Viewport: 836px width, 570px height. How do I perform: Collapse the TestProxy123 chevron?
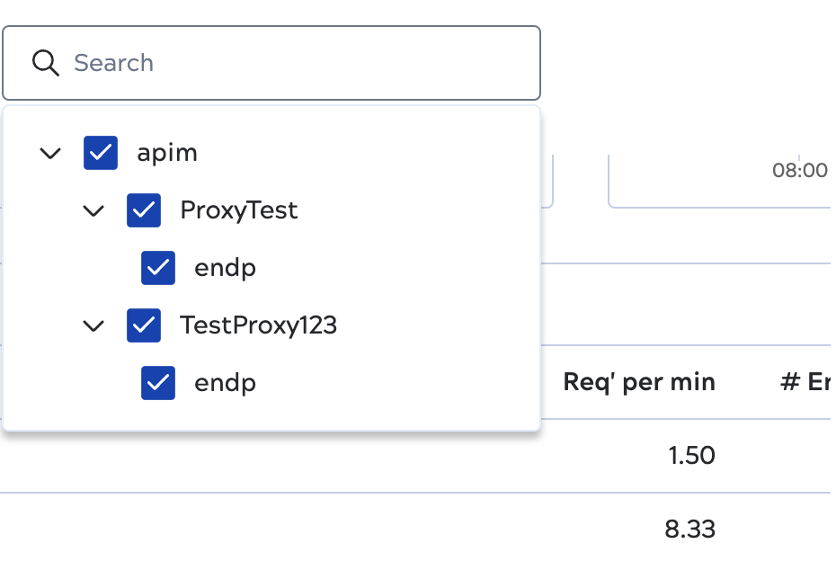[x=93, y=325]
